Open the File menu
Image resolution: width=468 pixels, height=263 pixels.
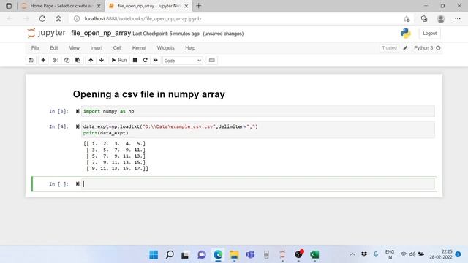click(35, 48)
